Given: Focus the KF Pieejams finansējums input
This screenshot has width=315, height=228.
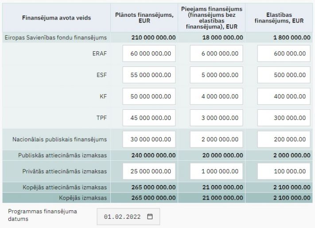Looking at the screenshot, I should 216,96.
